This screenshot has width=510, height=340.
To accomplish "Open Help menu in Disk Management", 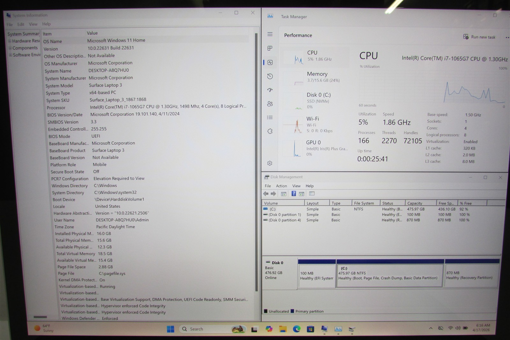I will [310, 186].
